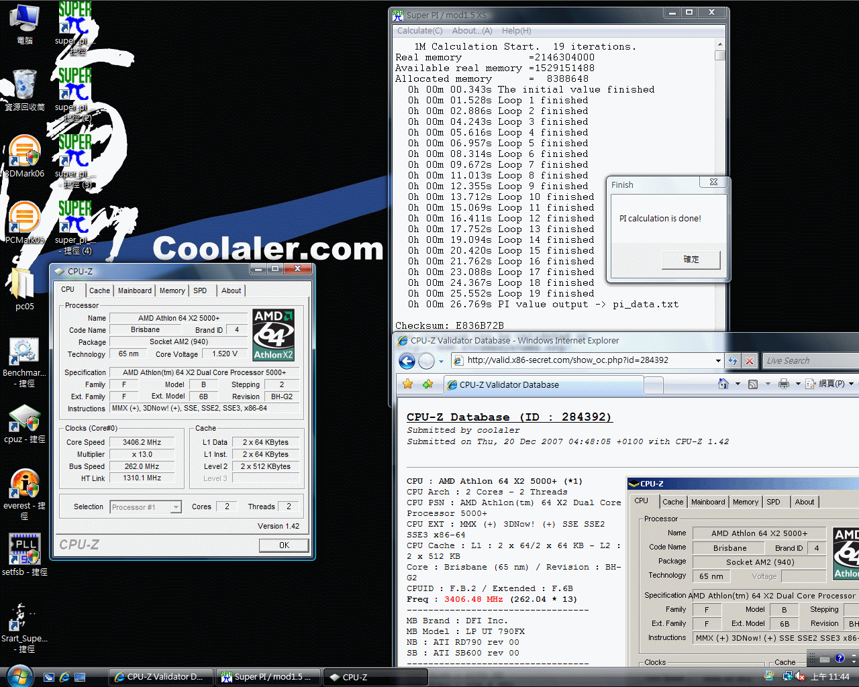859x687 pixels.
Task: Activate CPU-Z taskbar button
Action: pyautogui.click(x=376, y=677)
